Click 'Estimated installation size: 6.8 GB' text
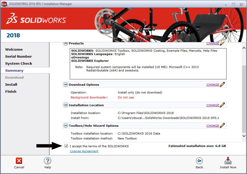 click(x=197, y=146)
